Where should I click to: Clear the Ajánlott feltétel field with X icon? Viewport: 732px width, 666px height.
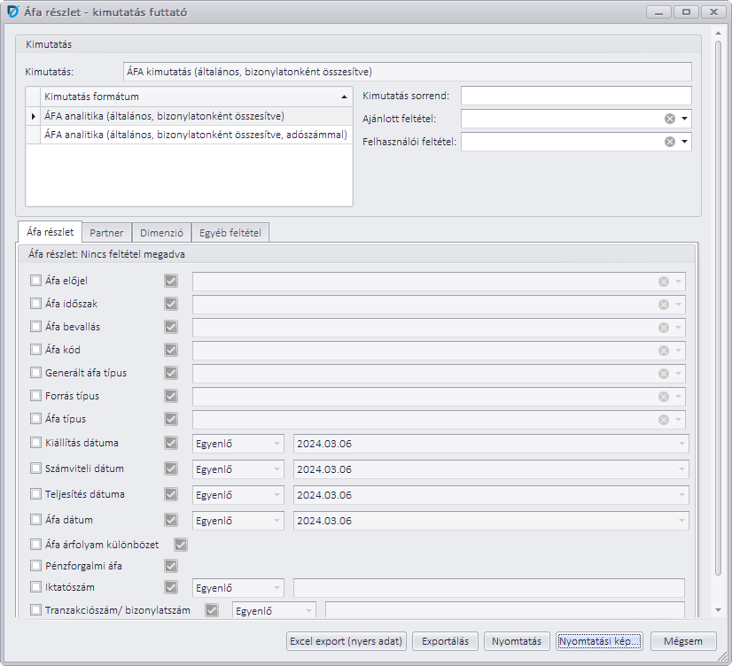click(x=670, y=119)
